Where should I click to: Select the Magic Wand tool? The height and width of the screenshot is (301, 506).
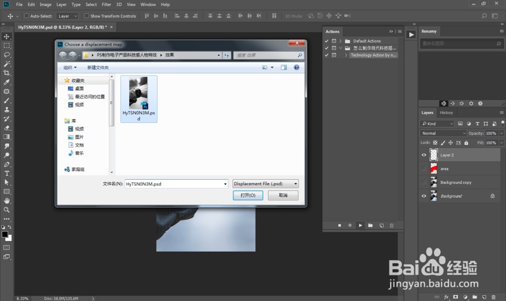coord(7,64)
